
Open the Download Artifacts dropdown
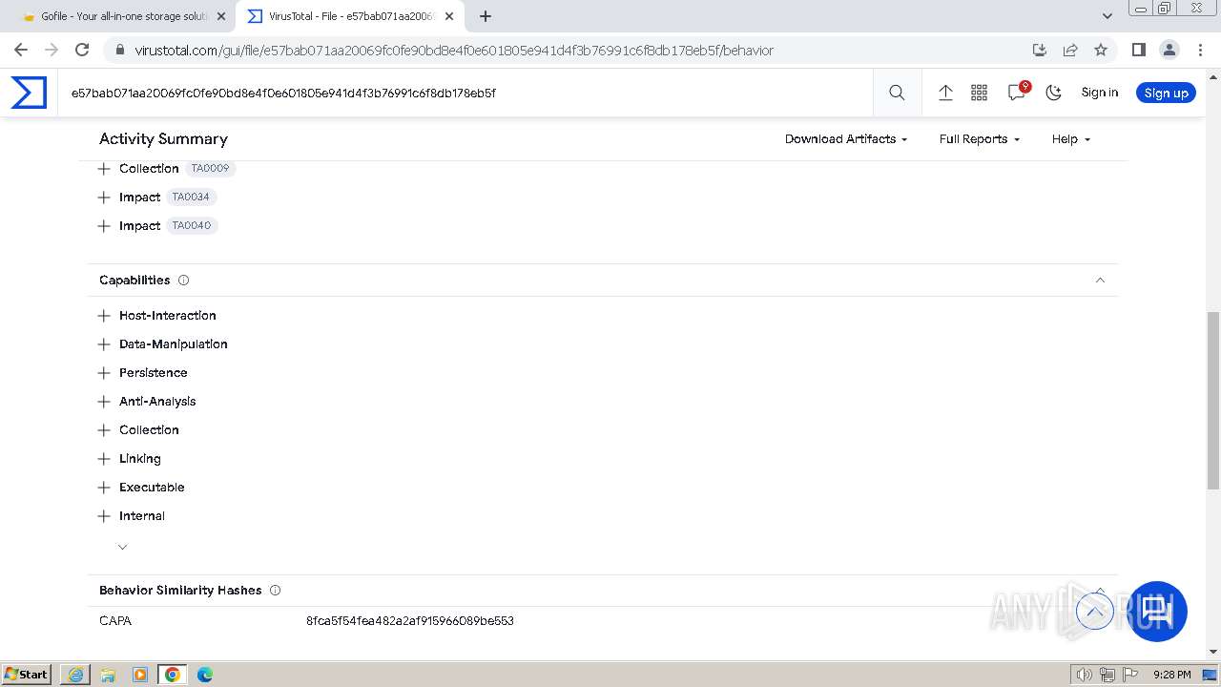click(846, 139)
